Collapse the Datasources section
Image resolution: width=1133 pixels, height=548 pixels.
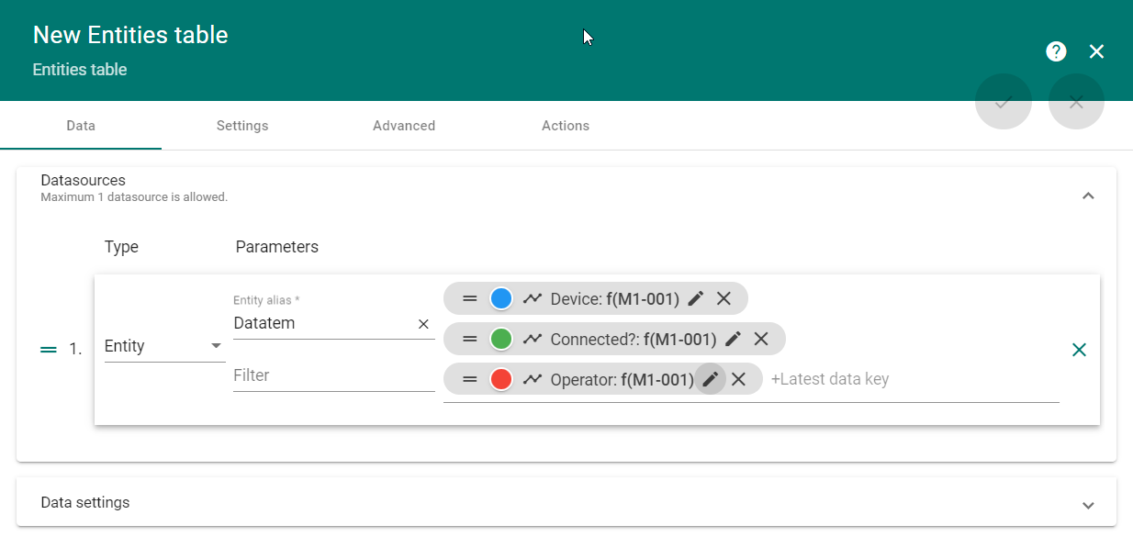tap(1088, 196)
